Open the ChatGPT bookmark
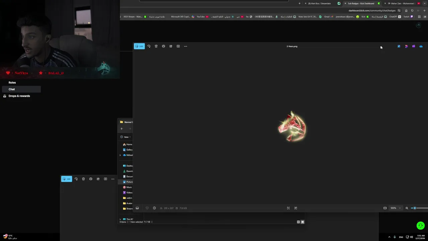The height and width of the screenshot is (241, 428). pos(395,17)
